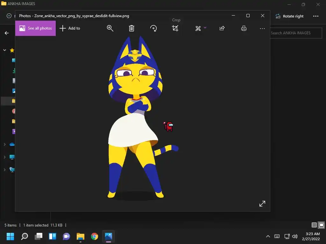Click the '5 items' status text
The image size is (326, 244).
11,225
